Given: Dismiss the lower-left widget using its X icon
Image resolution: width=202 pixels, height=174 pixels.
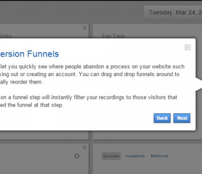Looking at the screenshot, I should pyautogui.click(x=85, y=148).
